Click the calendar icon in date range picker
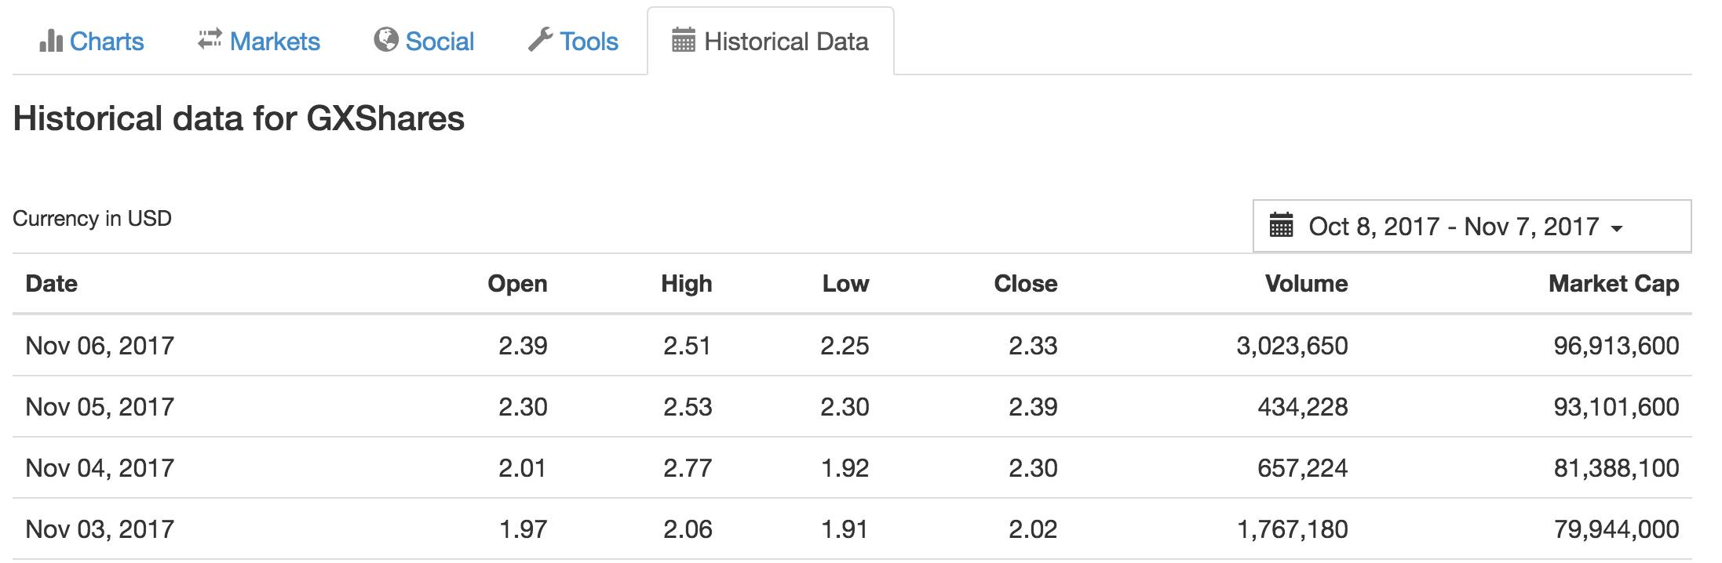This screenshot has height=563, width=1722. [1282, 226]
